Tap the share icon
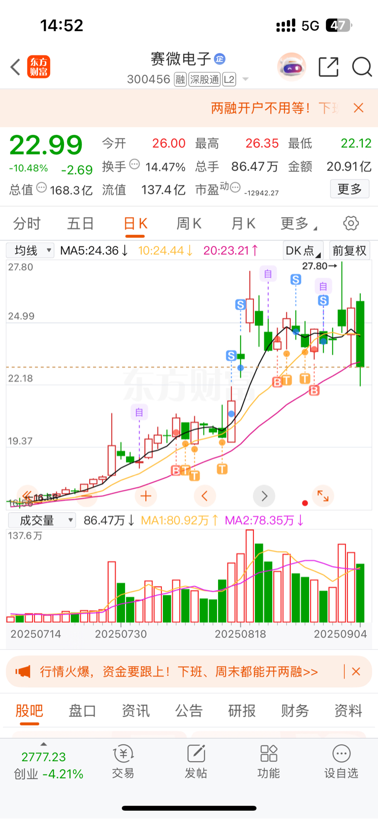Screen dimensions: 378x819 pyautogui.click(x=328, y=67)
